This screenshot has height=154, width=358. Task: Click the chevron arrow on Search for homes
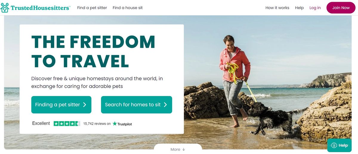click(165, 105)
